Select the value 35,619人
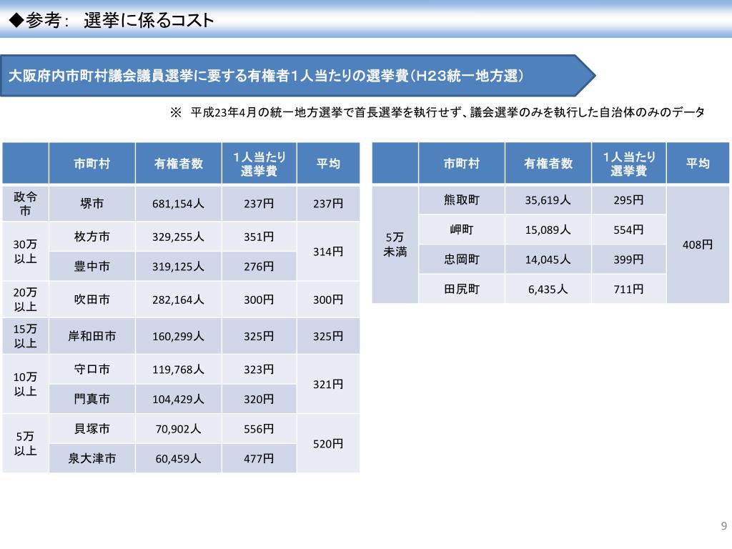Image resolution: width=732 pixels, height=549 pixels. 548,200
